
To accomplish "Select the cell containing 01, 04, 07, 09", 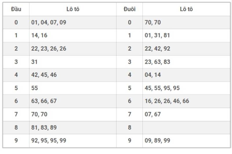I will click(x=49, y=22).
